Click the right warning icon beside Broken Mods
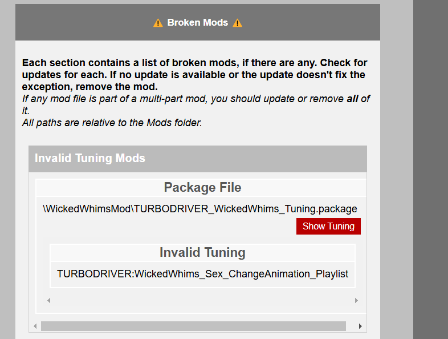Screen dimensions: 448x339 tap(237, 23)
